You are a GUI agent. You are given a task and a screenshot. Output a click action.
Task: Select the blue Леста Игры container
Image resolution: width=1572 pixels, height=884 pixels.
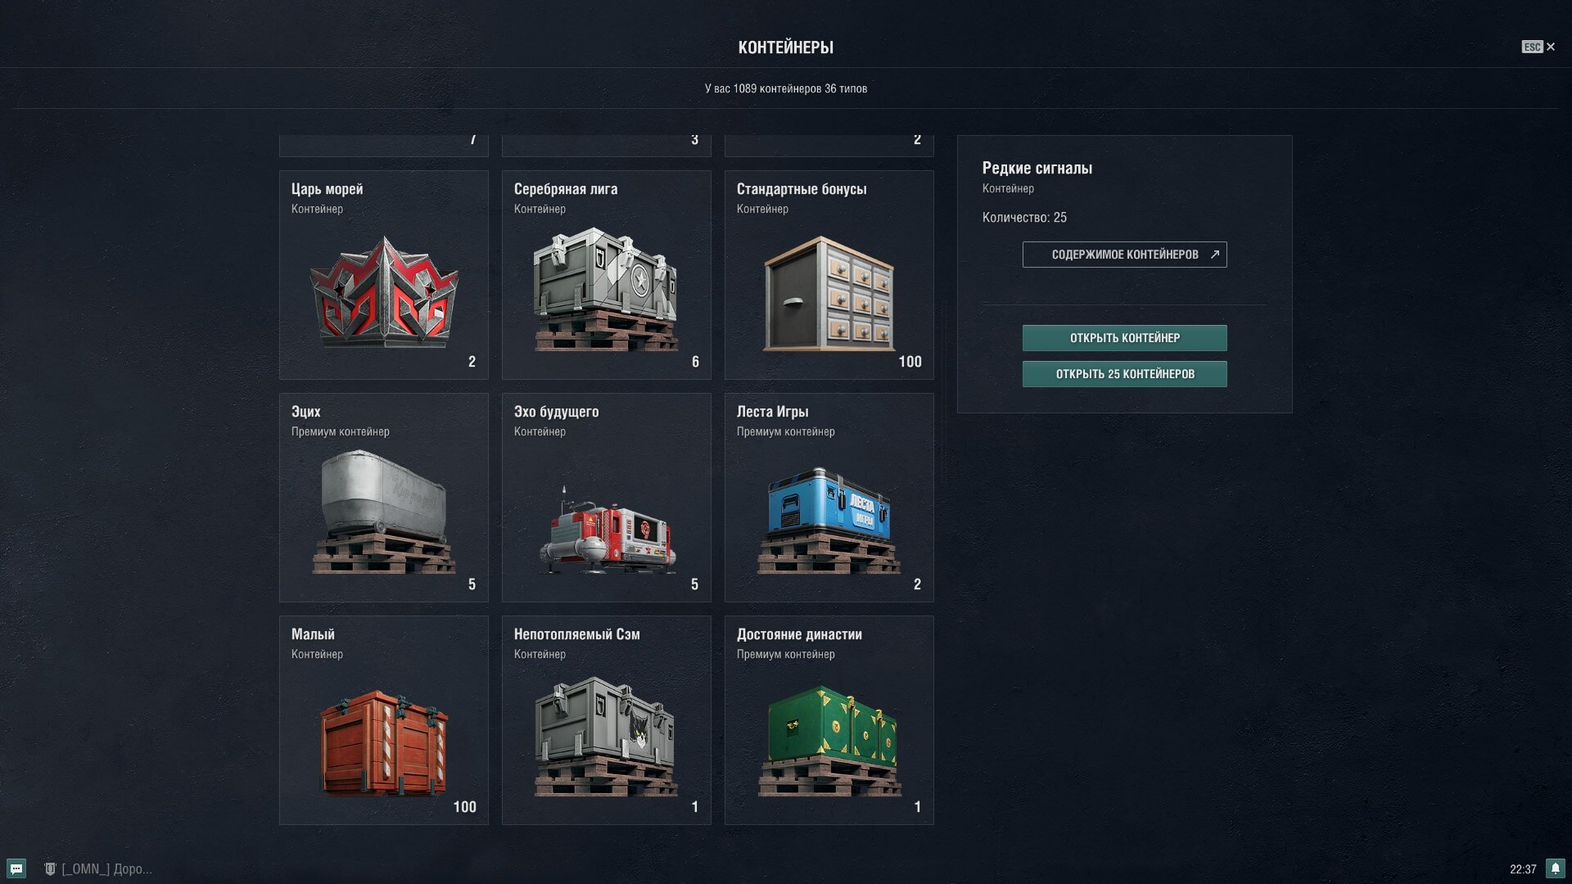tap(829, 498)
